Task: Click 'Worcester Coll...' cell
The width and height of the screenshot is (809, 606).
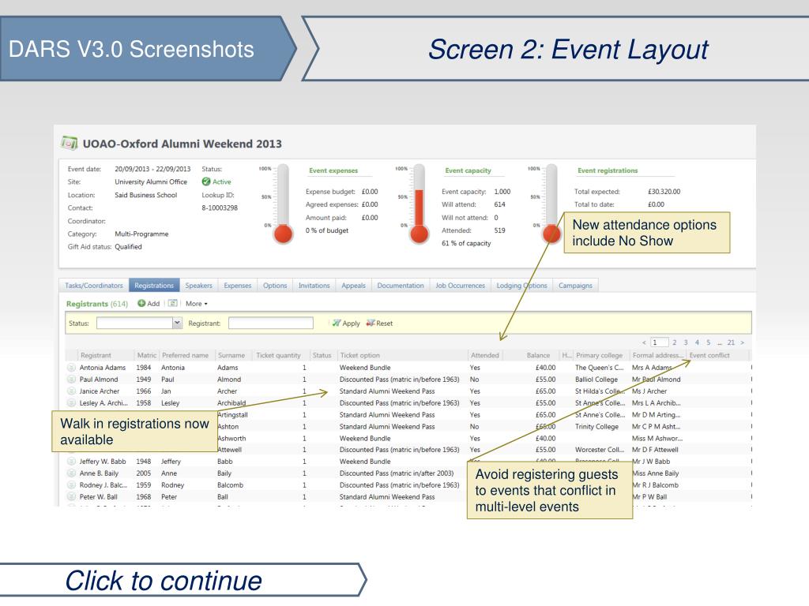Action: tap(600, 450)
